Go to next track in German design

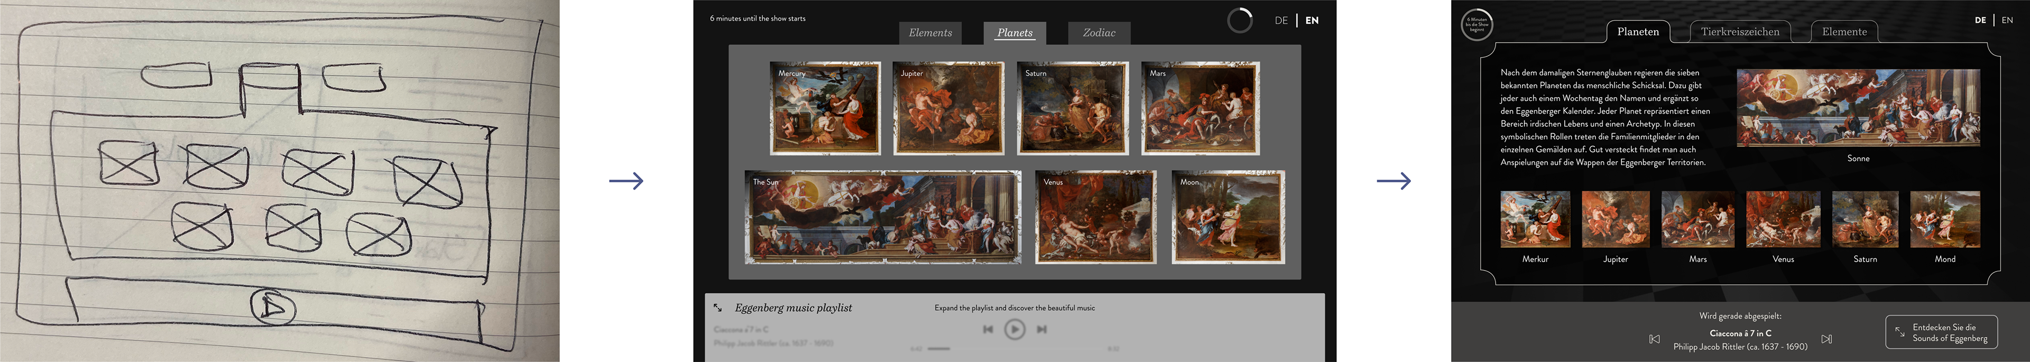pos(1826,339)
